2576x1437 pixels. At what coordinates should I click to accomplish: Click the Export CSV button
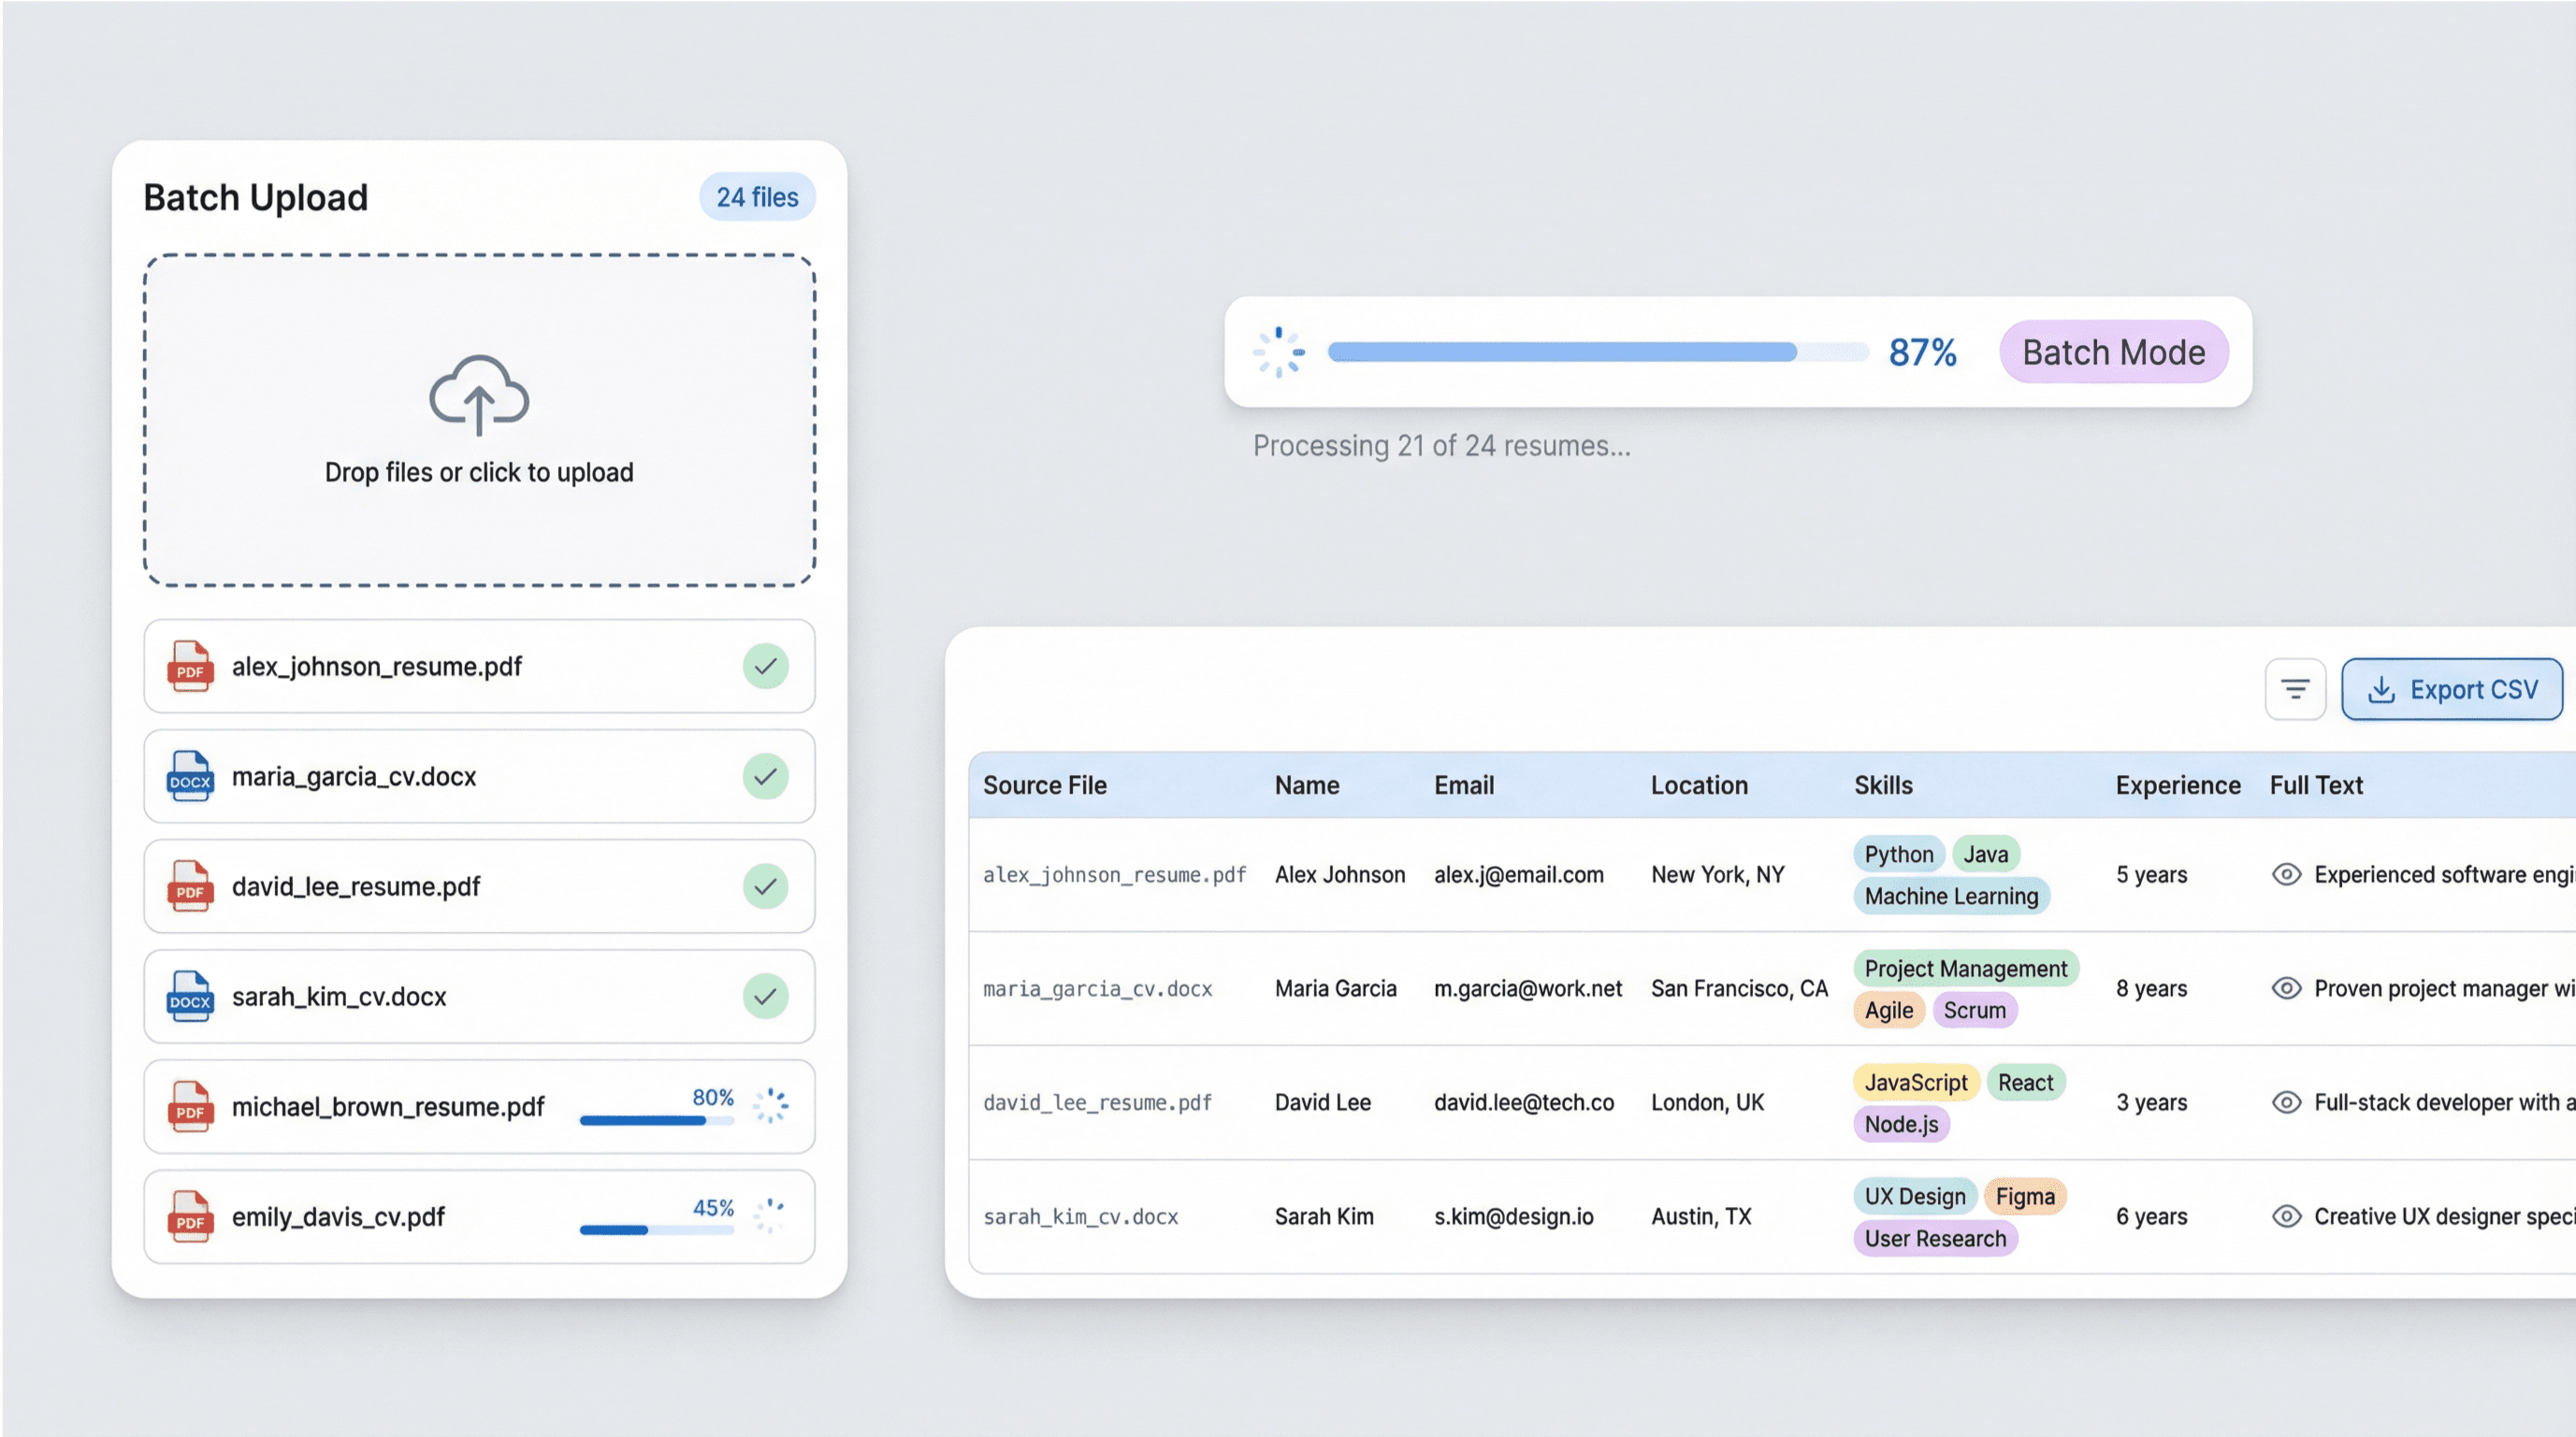(x=2452, y=688)
